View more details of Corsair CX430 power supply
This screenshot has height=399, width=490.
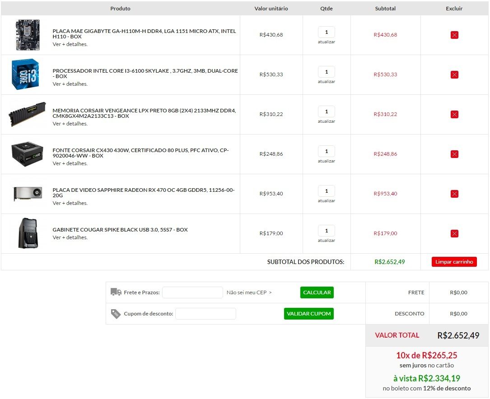pos(70,163)
